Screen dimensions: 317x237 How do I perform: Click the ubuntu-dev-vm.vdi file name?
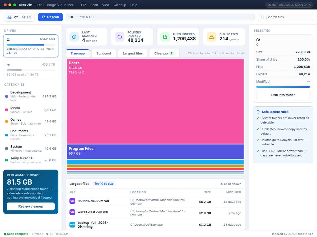tap(93, 201)
